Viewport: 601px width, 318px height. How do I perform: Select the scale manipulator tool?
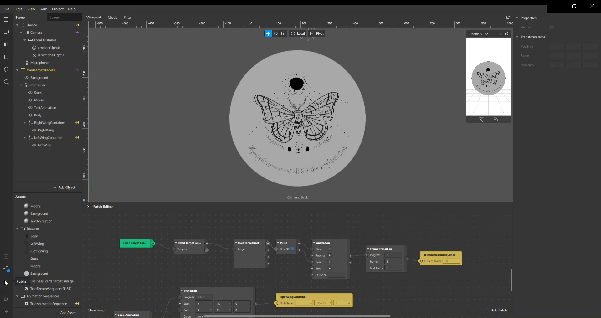click(283, 33)
